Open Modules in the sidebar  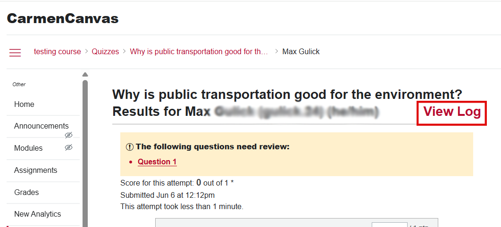tap(28, 148)
